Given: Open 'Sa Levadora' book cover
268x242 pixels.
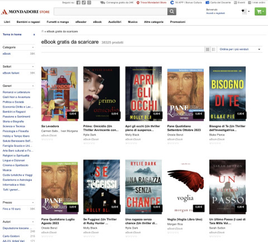Looking at the screenshot, I should (x=60, y=94).
